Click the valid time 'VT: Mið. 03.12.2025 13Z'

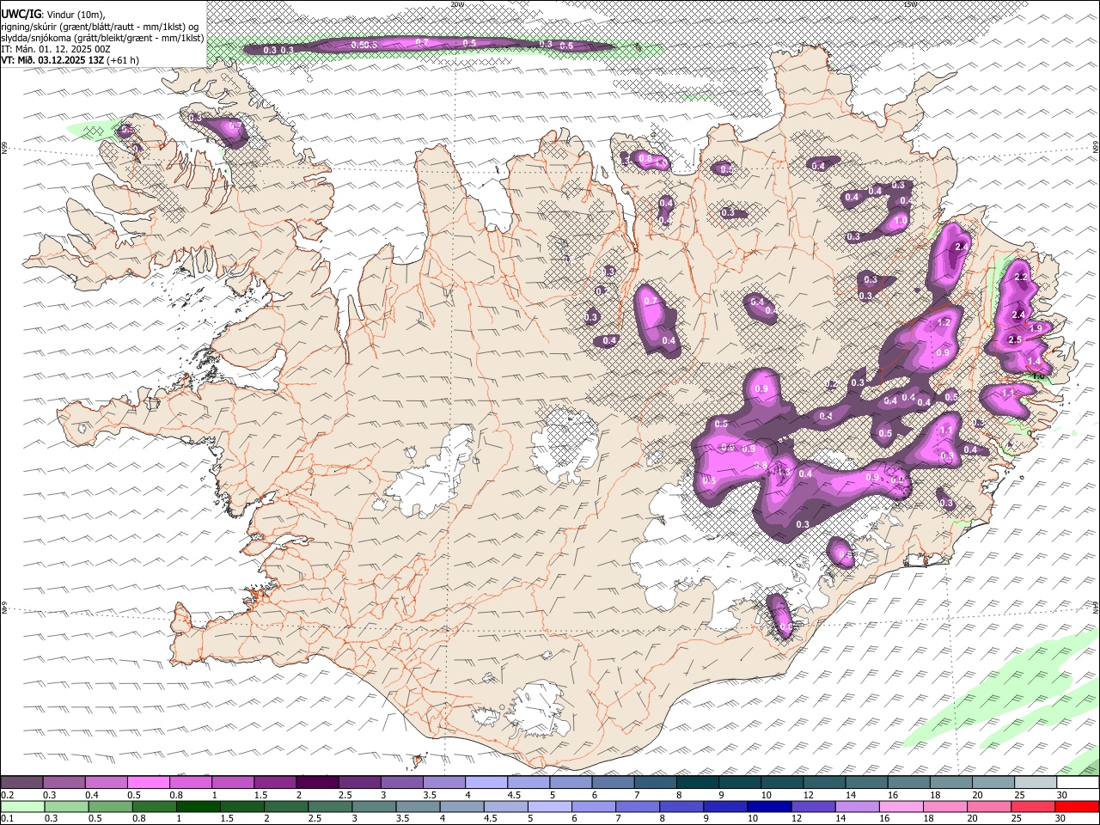tap(53, 60)
